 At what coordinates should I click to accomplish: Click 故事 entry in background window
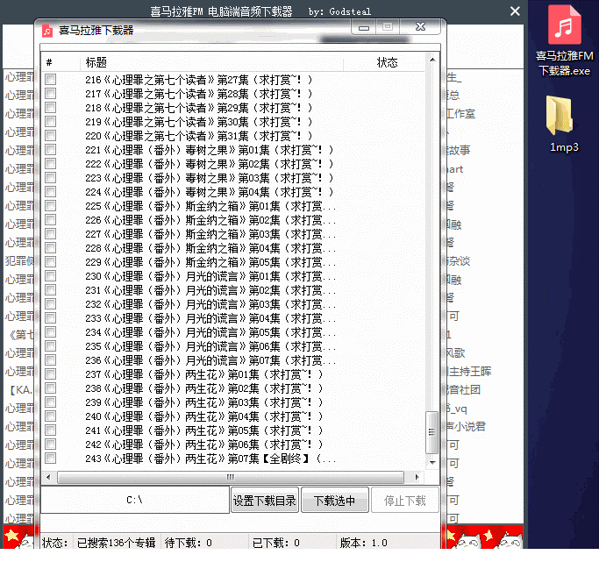tap(459, 150)
